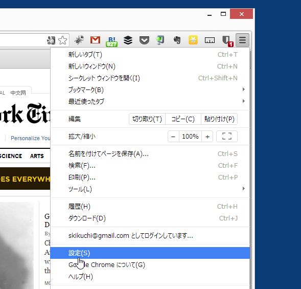Viewport: 301px width, 289px height.
Task: Click the 貼り付け(P) paste button
Action: 219,119
